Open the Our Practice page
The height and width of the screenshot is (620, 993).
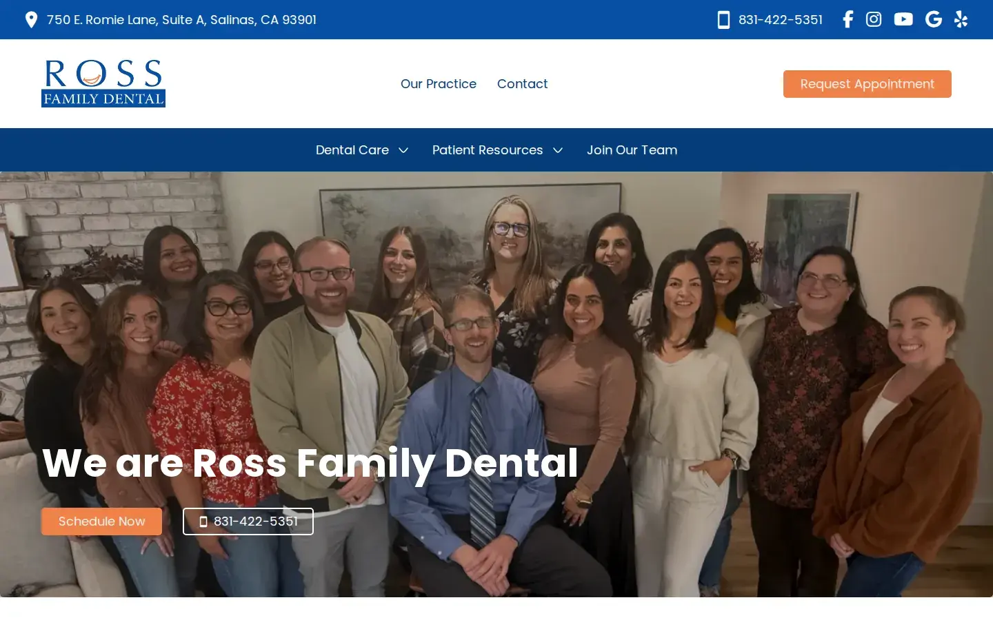pos(439,84)
